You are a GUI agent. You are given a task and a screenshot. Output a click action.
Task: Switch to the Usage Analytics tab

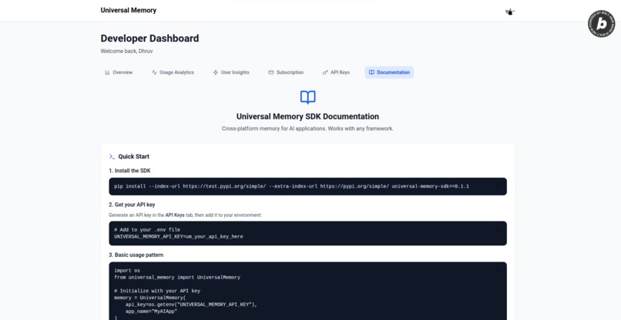[173, 72]
